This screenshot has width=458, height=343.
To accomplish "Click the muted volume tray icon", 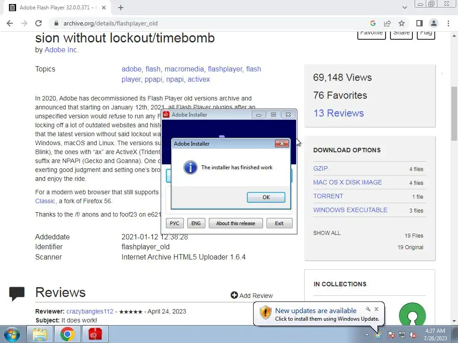I will (413, 335).
